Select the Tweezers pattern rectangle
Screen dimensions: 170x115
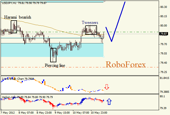[x=91, y=30]
